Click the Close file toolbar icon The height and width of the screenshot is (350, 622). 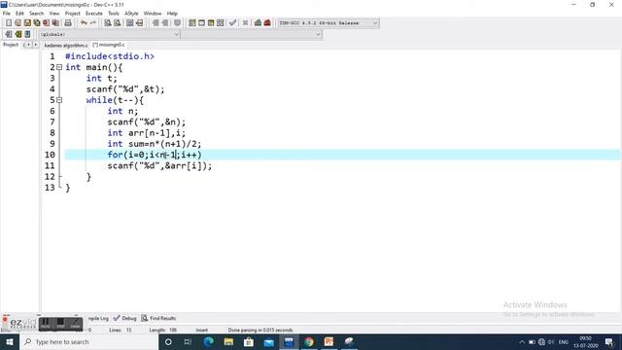coord(47,23)
